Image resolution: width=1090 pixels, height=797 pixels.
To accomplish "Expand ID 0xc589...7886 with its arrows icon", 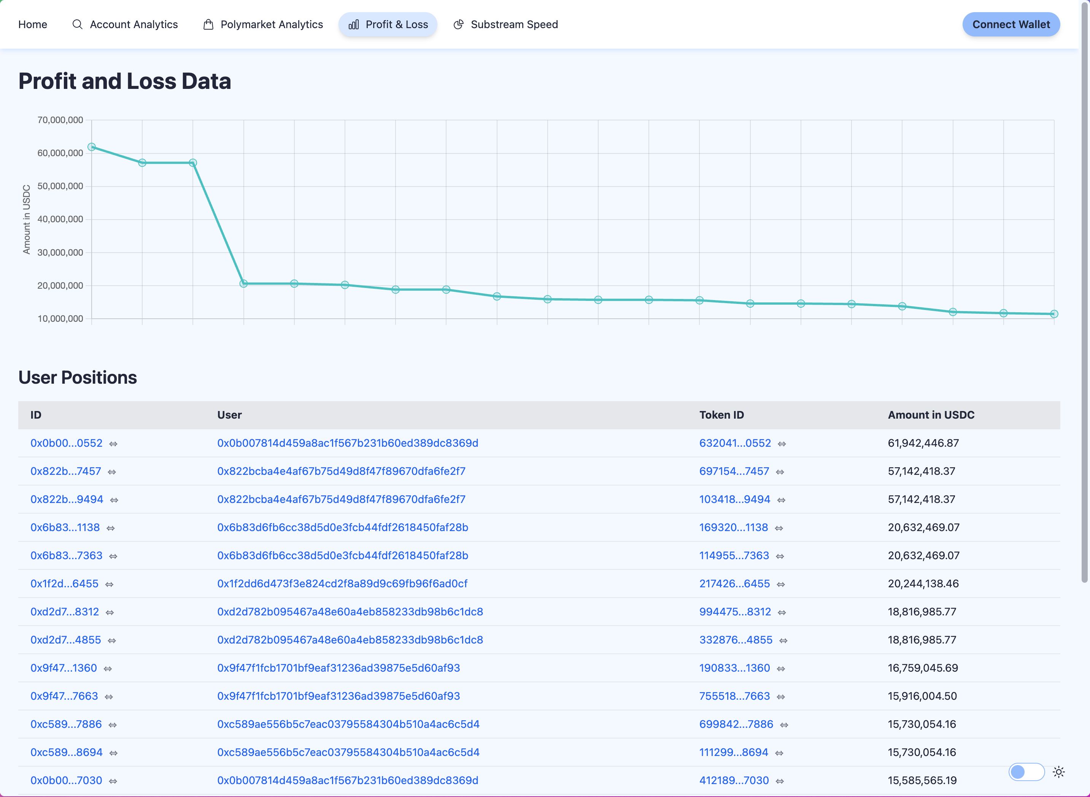I will 113,725.
